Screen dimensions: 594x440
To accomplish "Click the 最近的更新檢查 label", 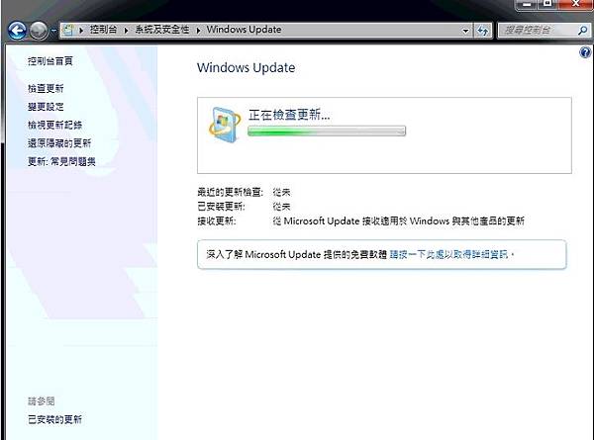I will (230, 192).
